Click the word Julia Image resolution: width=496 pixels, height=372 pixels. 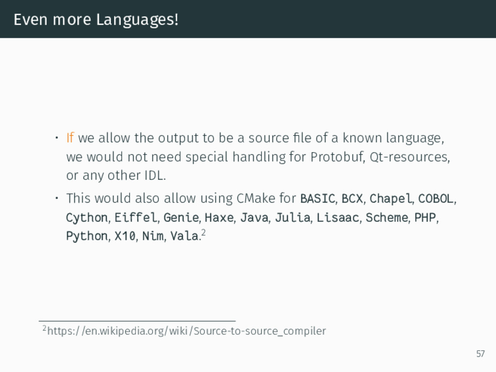[293, 217]
